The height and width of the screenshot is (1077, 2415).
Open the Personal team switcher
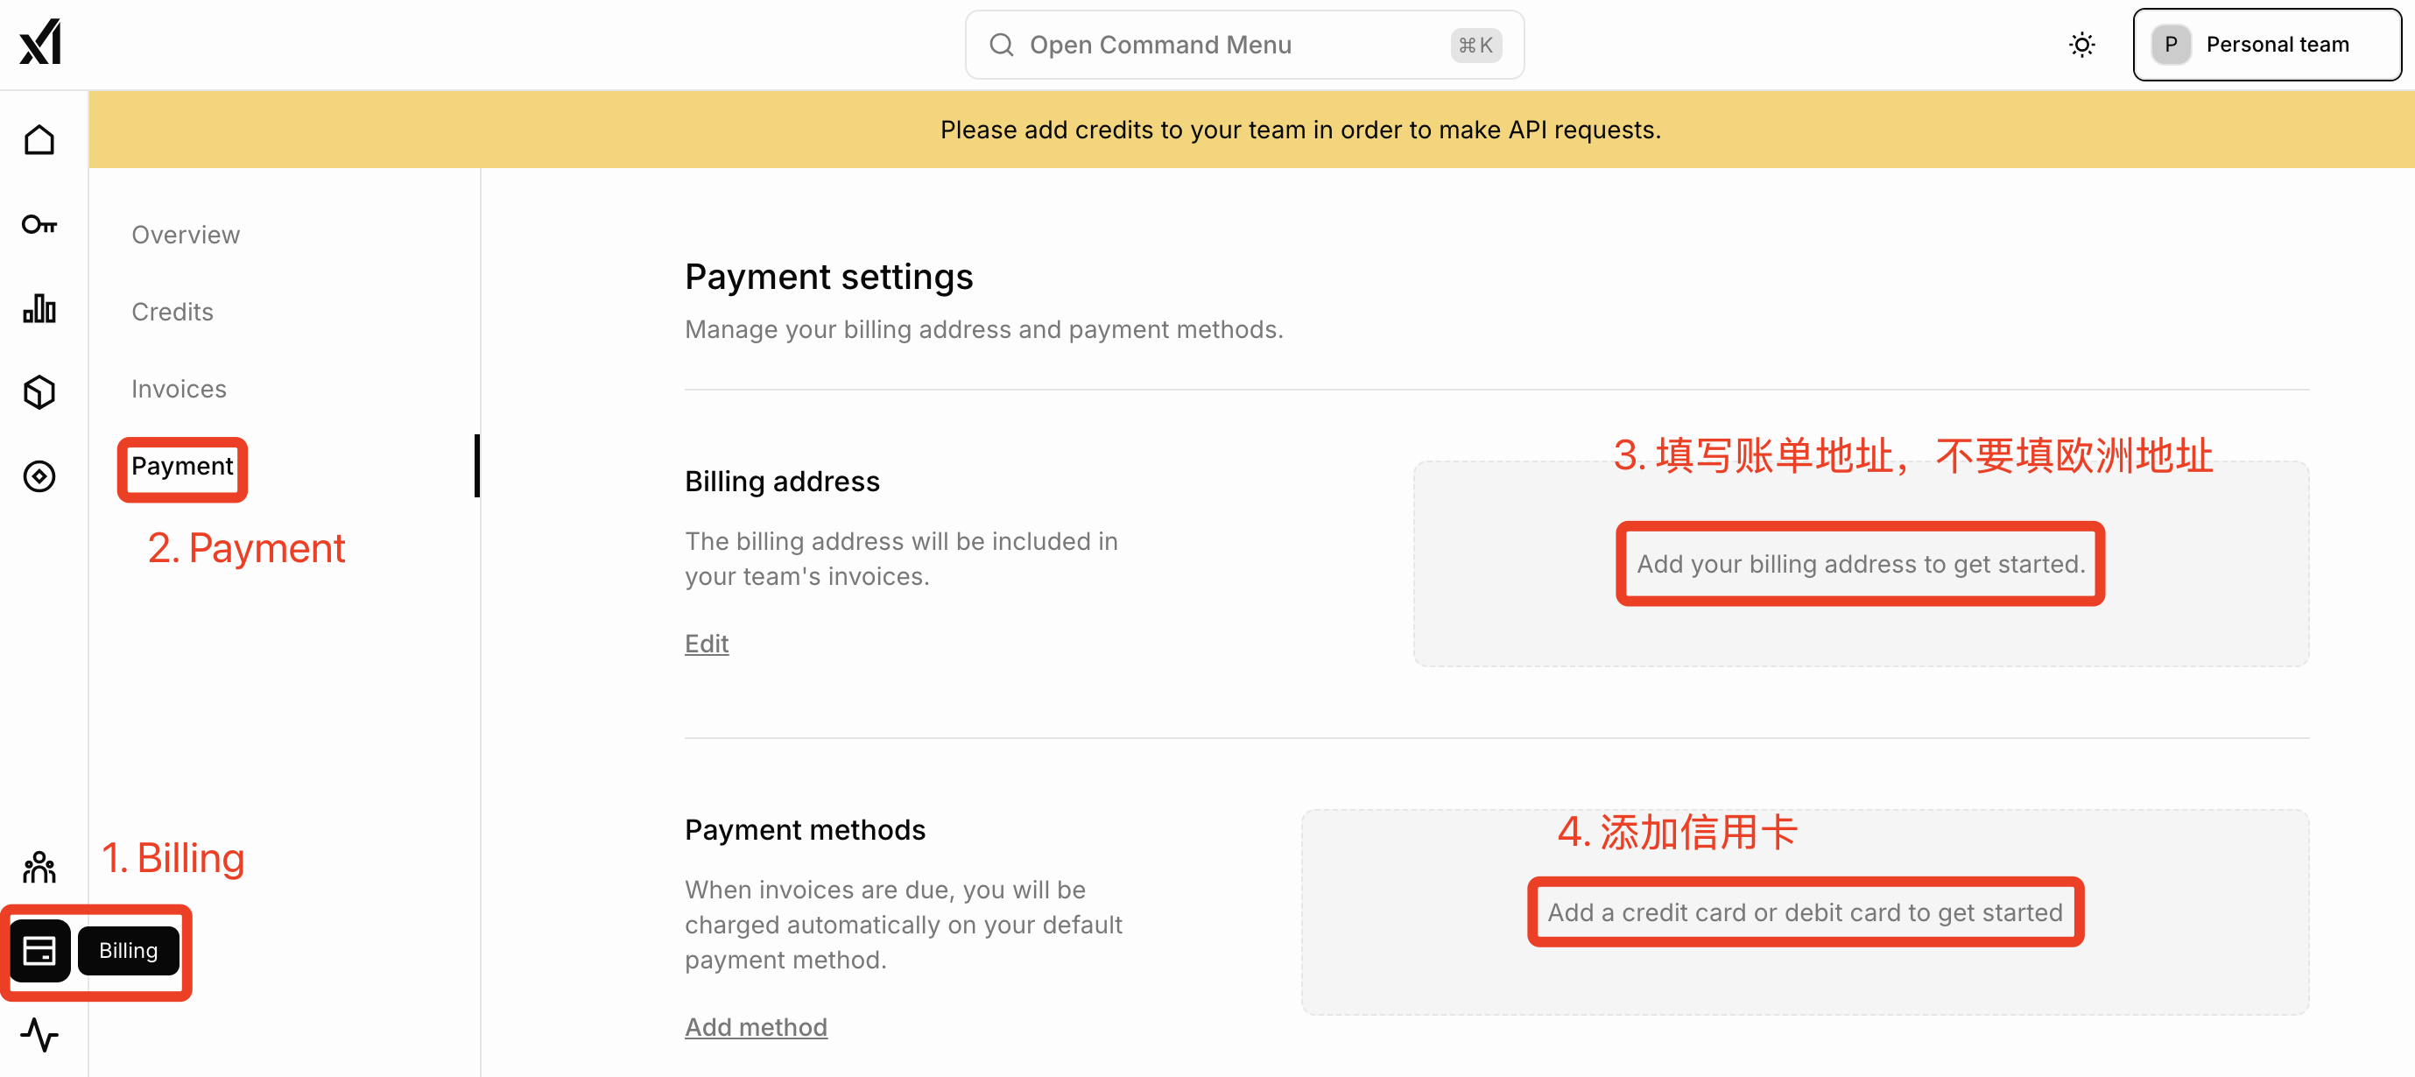click(2265, 45)
